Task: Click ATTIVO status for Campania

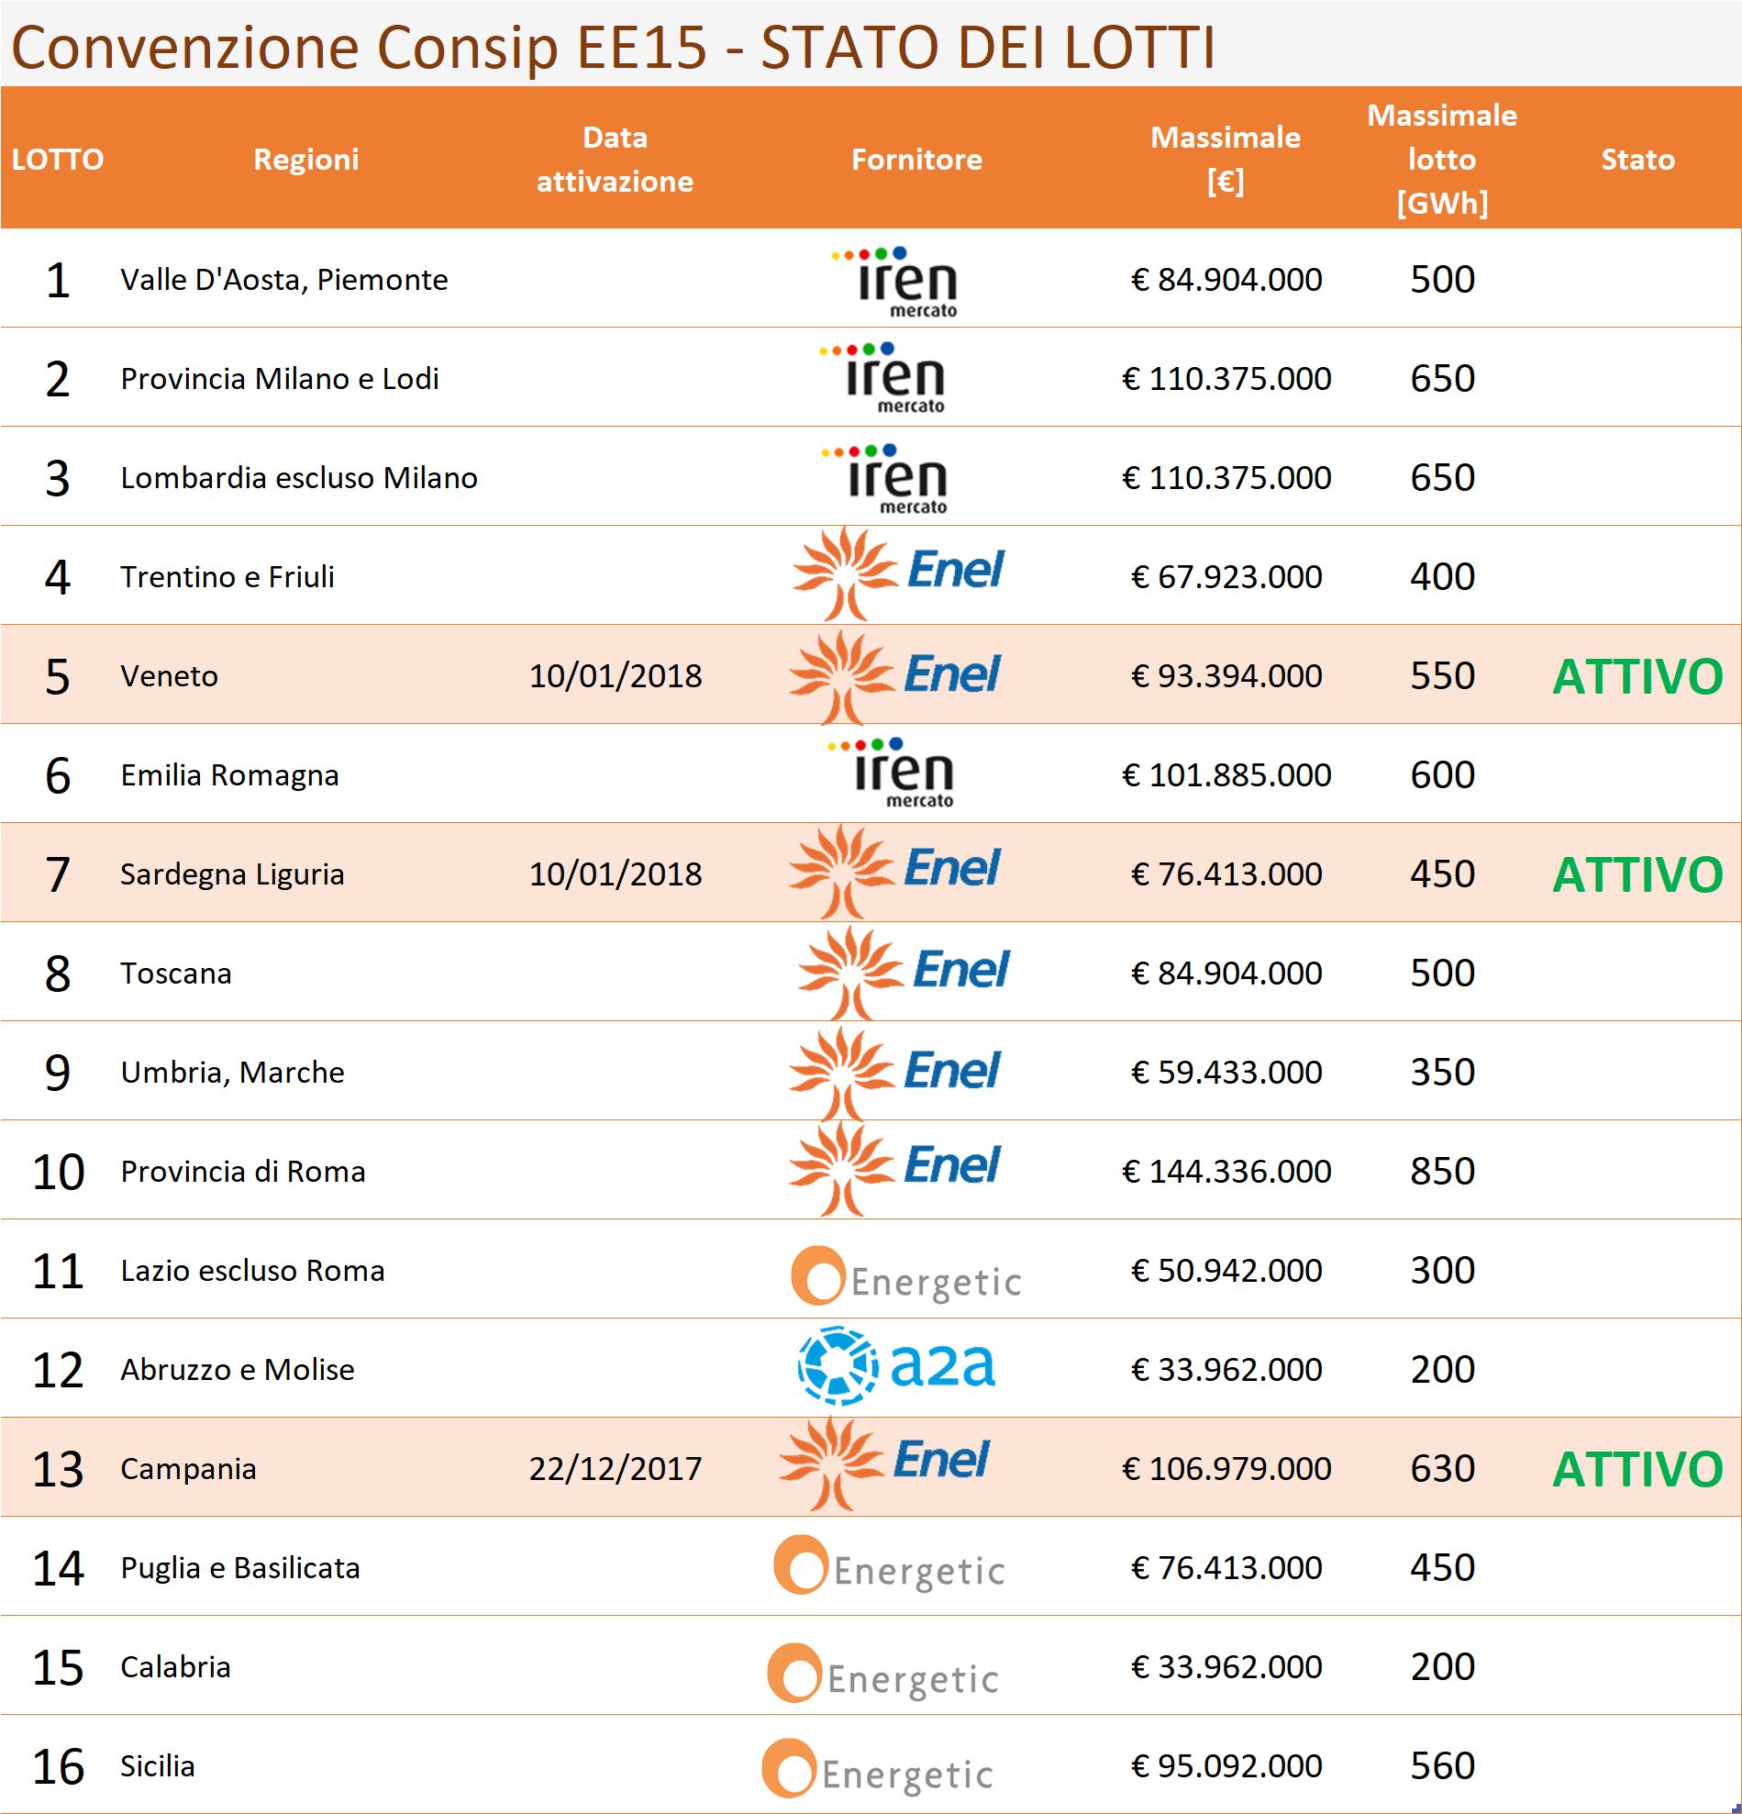Action: [1637, 1469]
